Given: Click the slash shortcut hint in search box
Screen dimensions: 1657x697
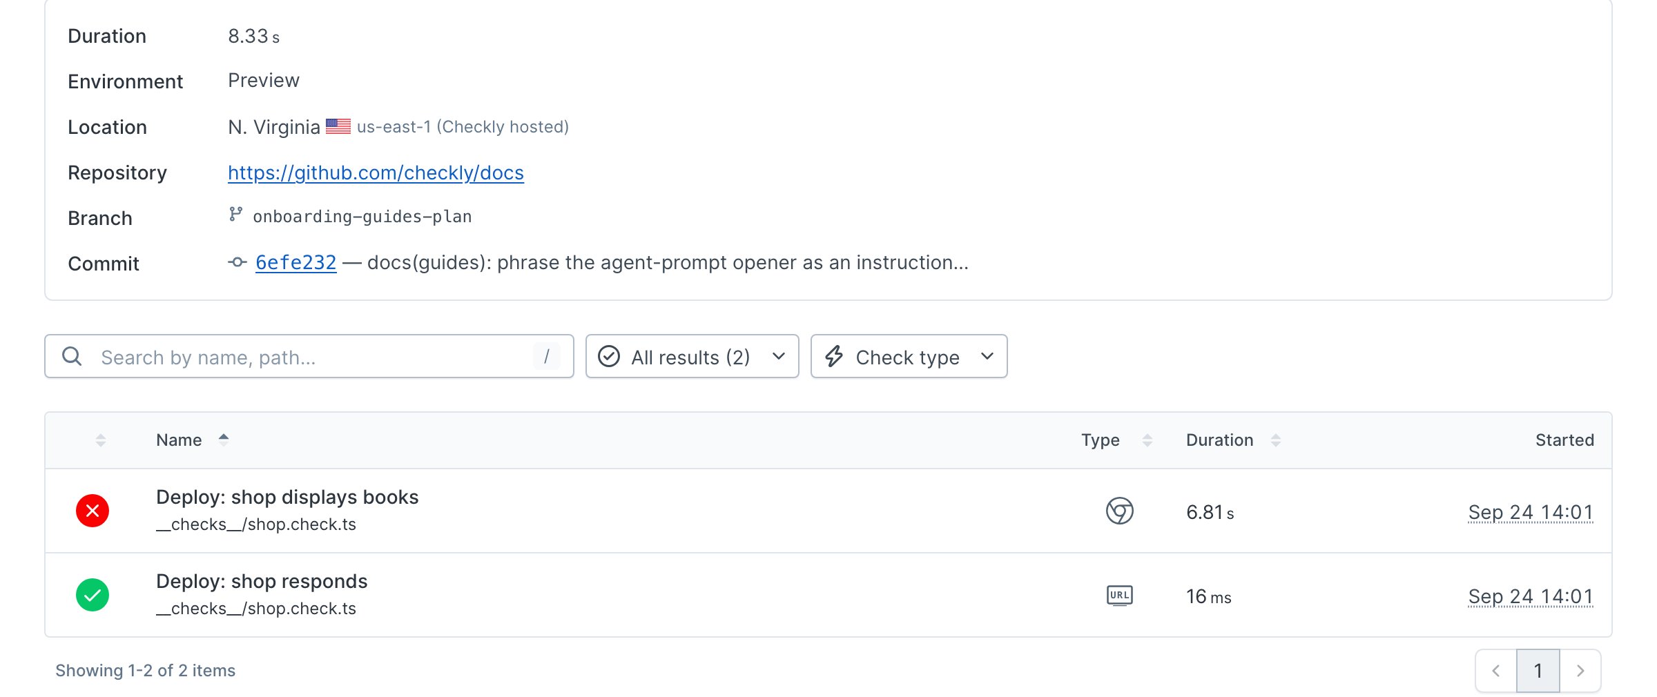Looking at the screenshot, I should 546,356.
